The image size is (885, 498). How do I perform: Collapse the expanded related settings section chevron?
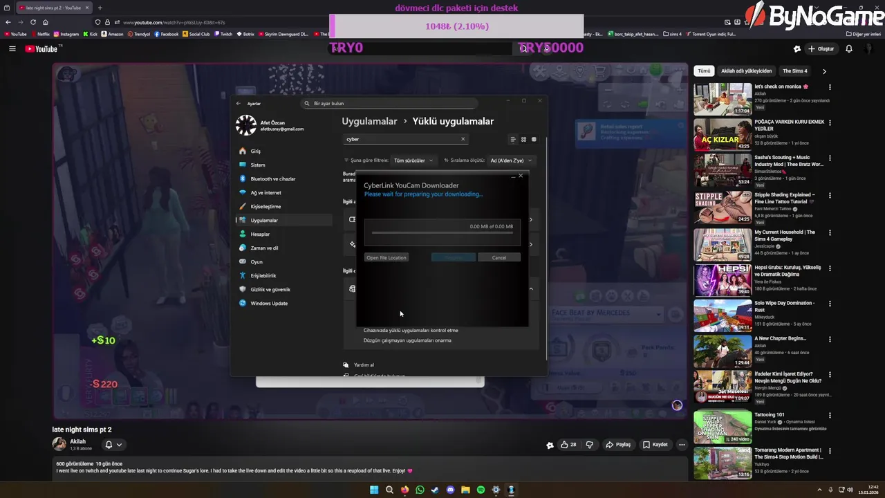tap(531, 288)
